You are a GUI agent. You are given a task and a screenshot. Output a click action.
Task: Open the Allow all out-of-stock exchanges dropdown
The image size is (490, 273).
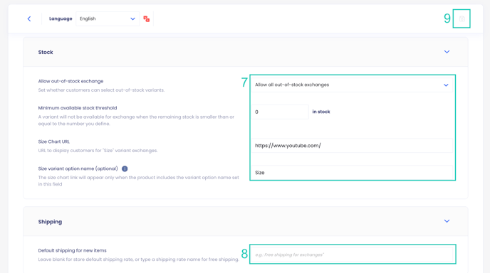click(352, 85)
